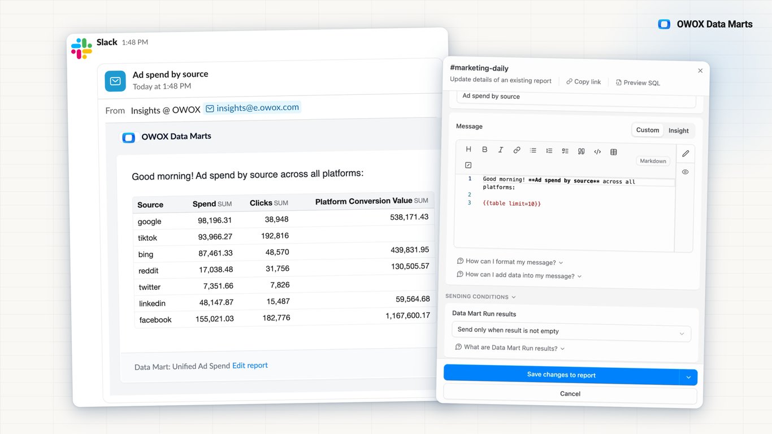Click the 'tiktok' source cell
Screen dimensions: 772x434
(x=148, y=238)
